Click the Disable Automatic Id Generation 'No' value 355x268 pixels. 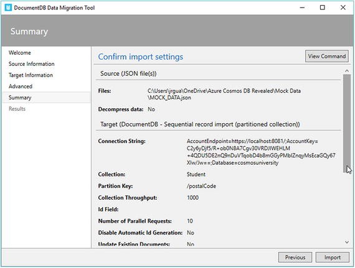tap(191, 233)
